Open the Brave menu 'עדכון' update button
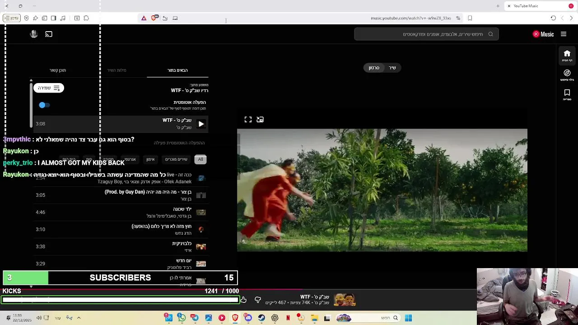Screen dimensions: 578x325 [11, 18]
